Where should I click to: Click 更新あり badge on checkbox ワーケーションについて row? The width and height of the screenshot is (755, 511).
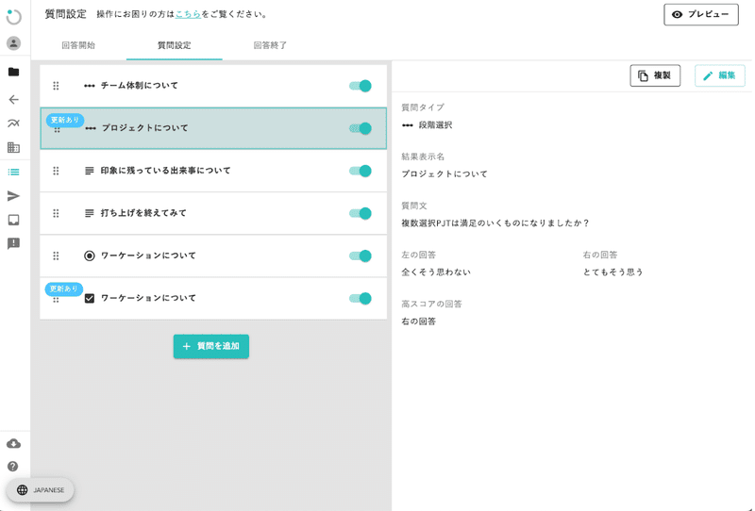pos(64,288)
